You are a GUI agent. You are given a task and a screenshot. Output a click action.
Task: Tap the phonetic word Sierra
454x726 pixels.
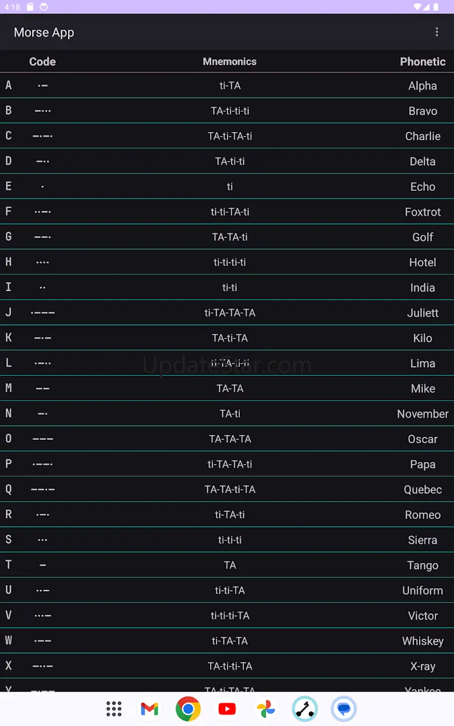coord(423,540)
